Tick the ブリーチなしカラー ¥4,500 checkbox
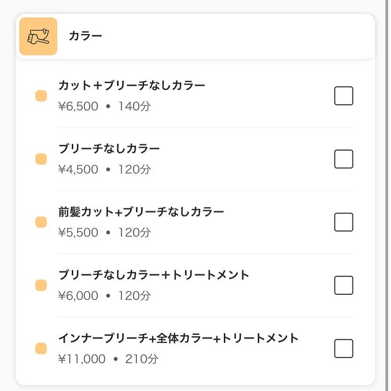 pyautogui.click(x=343, y=159)
